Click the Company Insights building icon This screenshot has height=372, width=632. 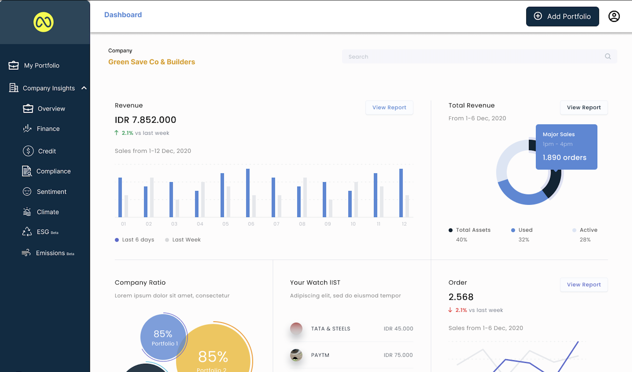(x=14, y=88)
